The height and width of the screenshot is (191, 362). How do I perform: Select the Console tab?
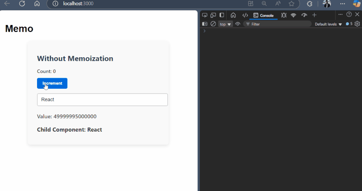point(264,15)
